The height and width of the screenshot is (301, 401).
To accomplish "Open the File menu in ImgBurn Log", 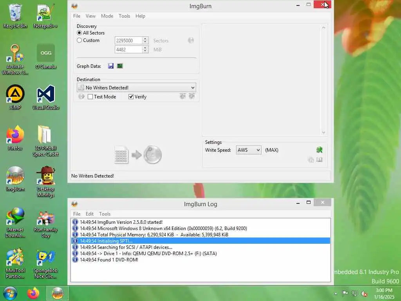I will [x=77, y=214].
